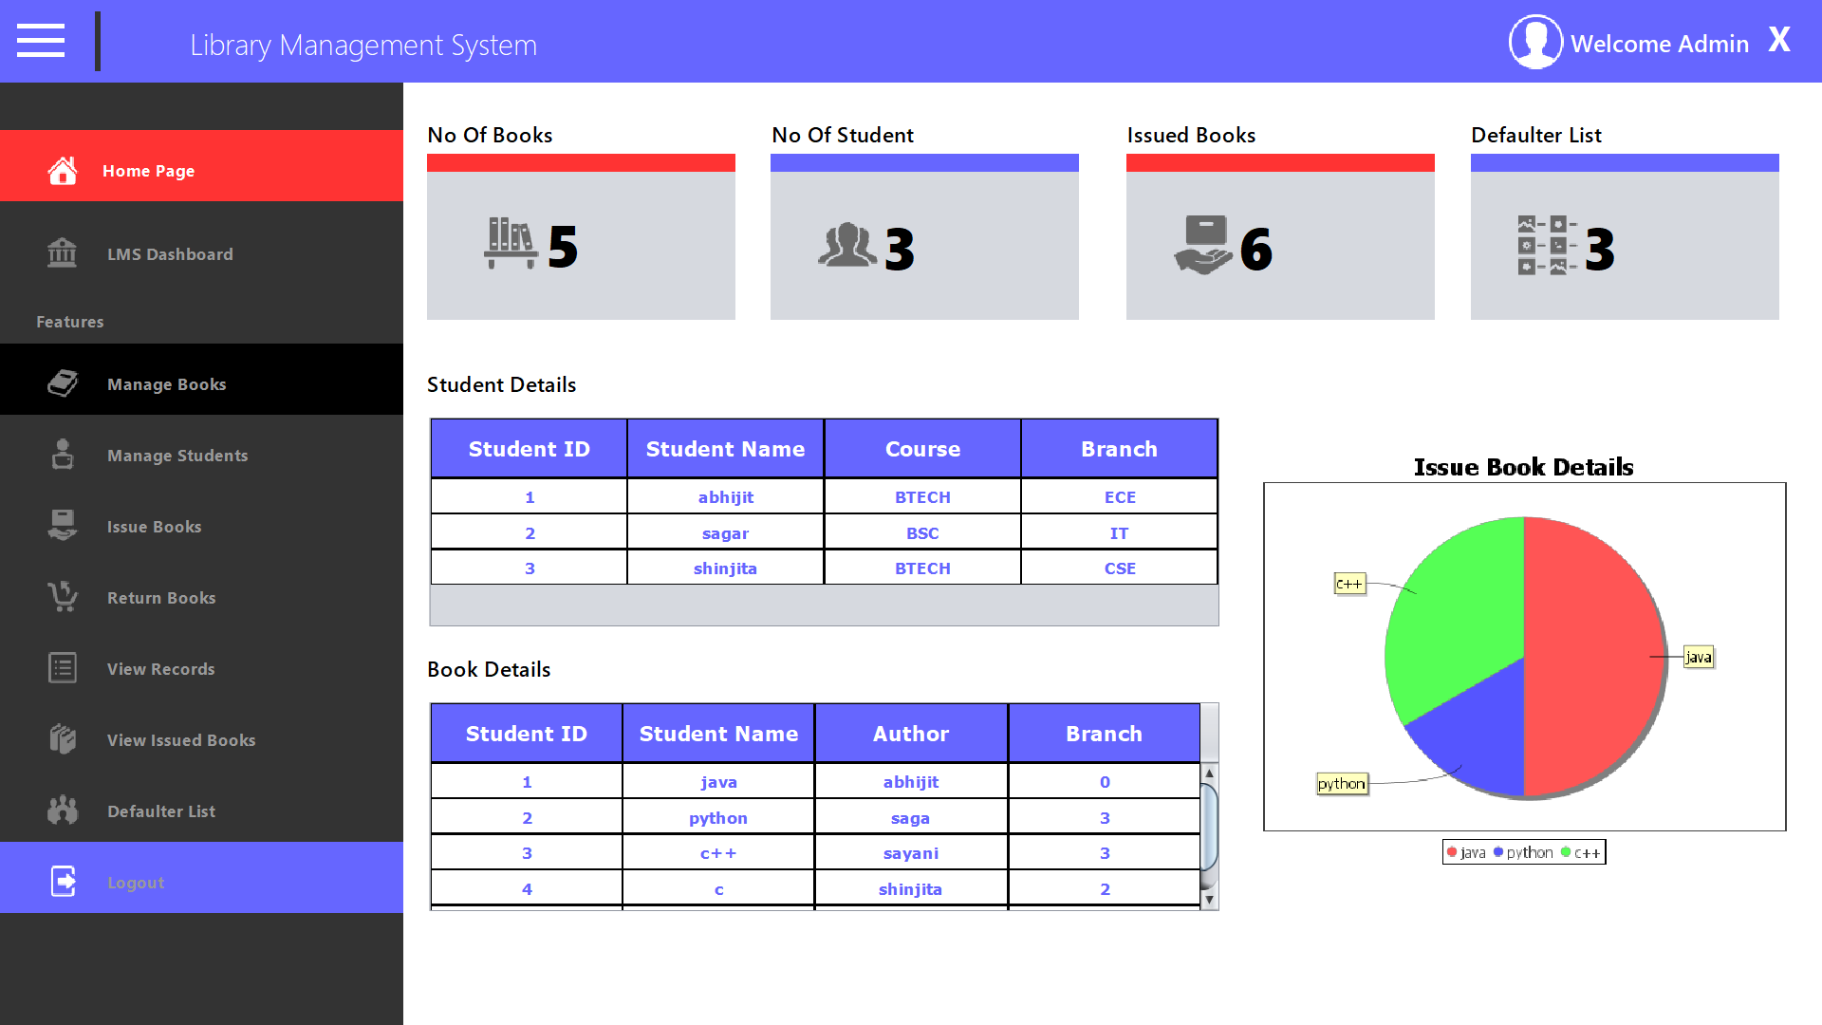Click the Author column header
The height and width of the screenshot is (1025, 1822).
pos(911,734)
